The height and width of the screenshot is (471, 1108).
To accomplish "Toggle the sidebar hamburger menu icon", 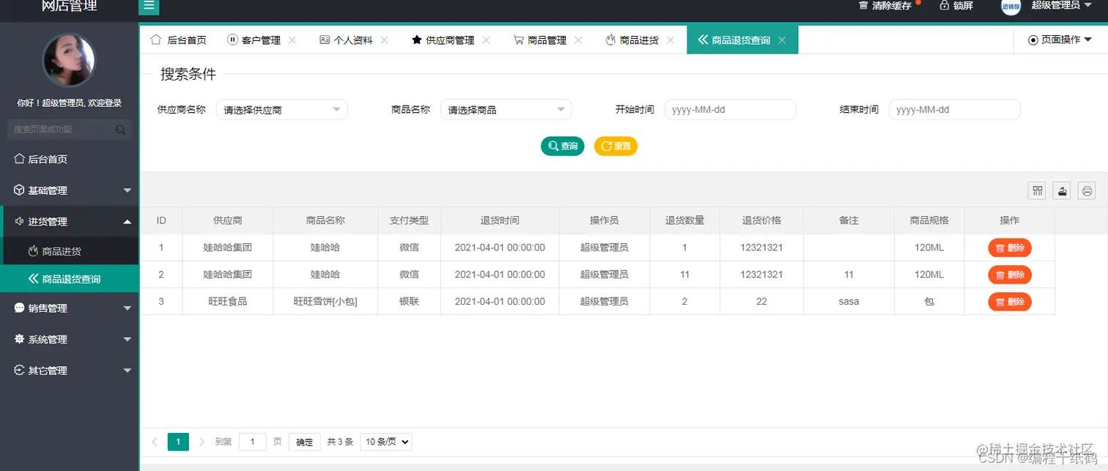I will click(x=149, y=7).
